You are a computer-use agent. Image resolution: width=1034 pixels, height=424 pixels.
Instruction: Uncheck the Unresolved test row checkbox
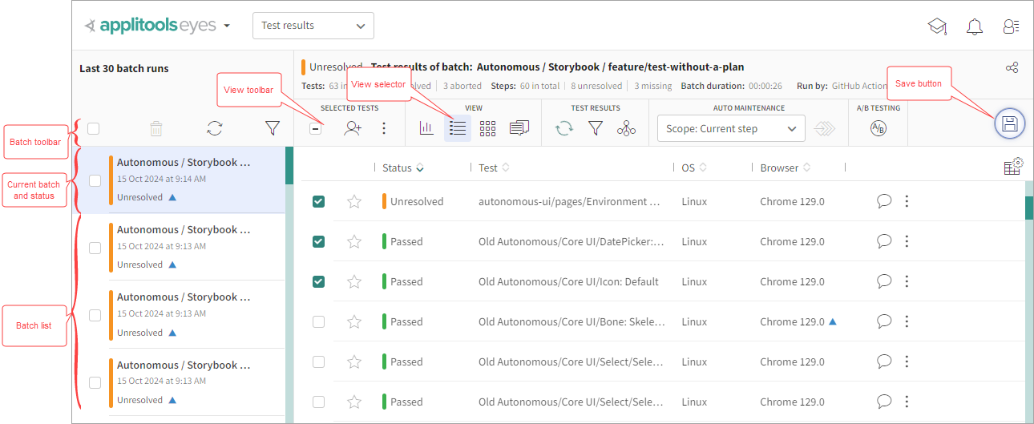pyautogui.click(x=318, y=202)
